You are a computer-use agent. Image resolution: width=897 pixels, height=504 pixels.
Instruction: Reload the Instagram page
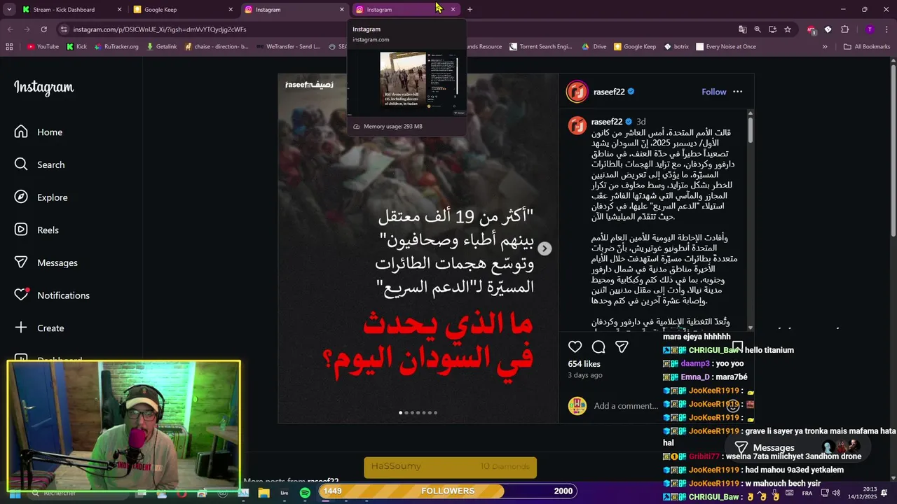point(43,29)
